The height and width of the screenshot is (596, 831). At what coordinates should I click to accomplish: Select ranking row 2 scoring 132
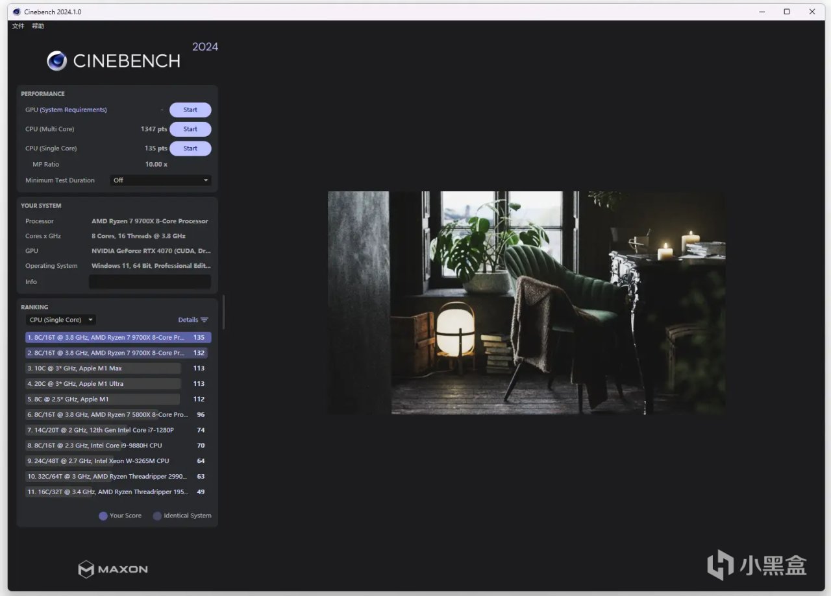pyautogui.click(x=117, y=353)
